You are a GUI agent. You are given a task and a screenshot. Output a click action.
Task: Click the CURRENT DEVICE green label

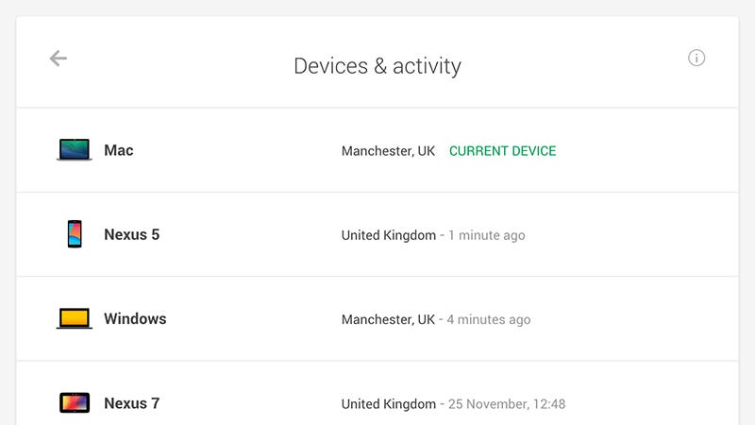[x=503, y=151]
